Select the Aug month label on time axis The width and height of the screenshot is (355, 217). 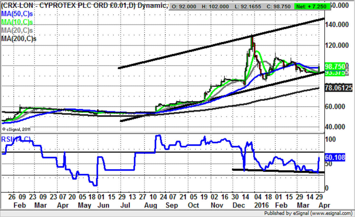(x=151, y=205)
